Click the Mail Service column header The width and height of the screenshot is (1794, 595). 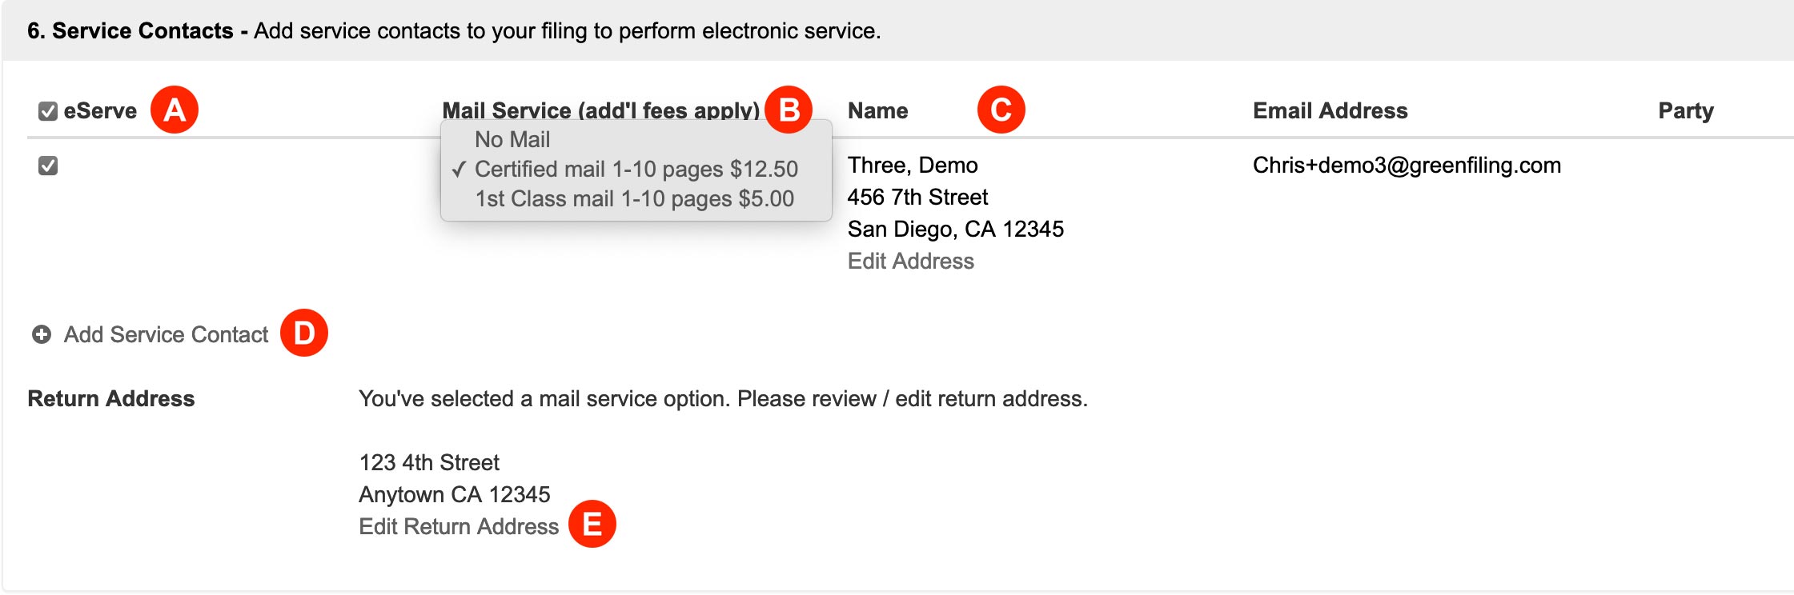coord(600,110)
